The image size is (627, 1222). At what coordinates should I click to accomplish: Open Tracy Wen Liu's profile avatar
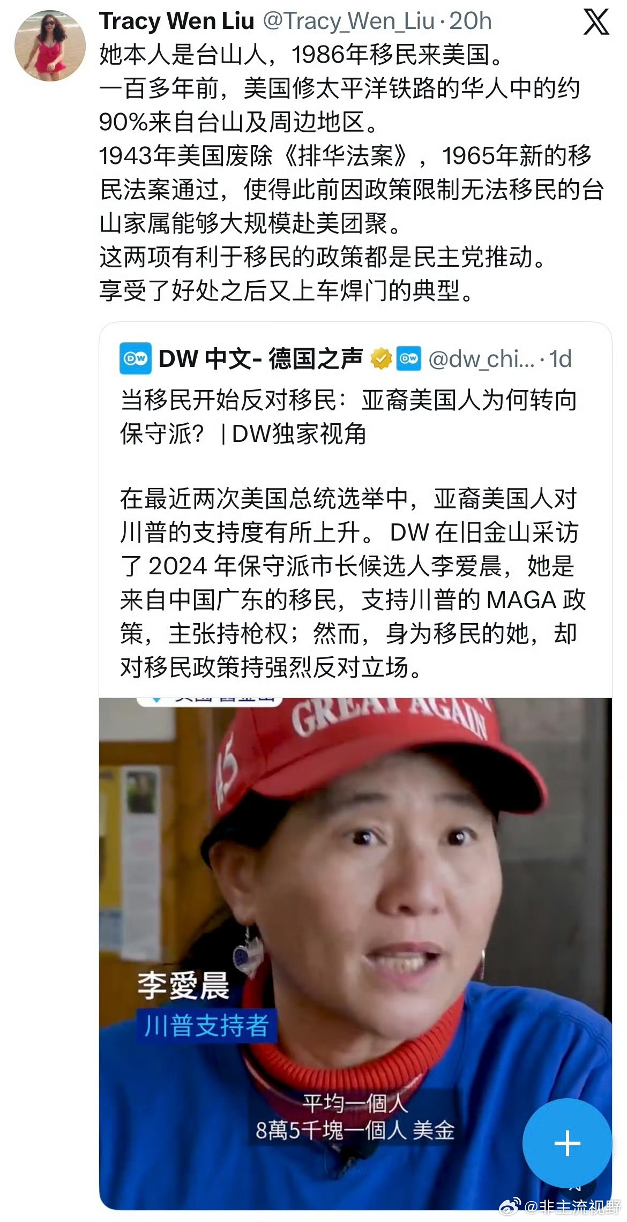click(50, 45)
